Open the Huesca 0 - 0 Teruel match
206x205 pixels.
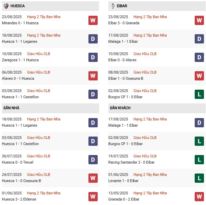coord(18,162)
